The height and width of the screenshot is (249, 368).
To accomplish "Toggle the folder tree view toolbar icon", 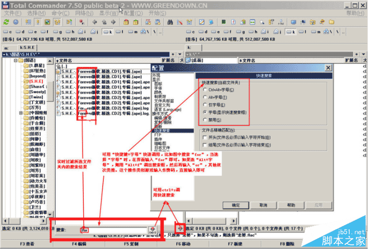I will point(57,22).
